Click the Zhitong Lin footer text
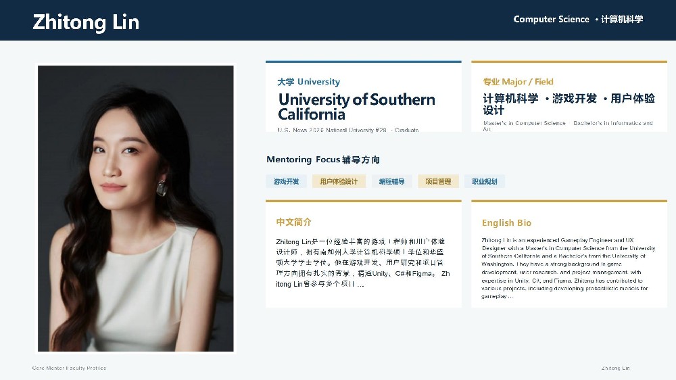The width and height of the screenshot is (676, 380). point(616,368)
